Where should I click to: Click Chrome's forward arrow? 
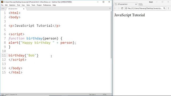[x=119, y=8]
